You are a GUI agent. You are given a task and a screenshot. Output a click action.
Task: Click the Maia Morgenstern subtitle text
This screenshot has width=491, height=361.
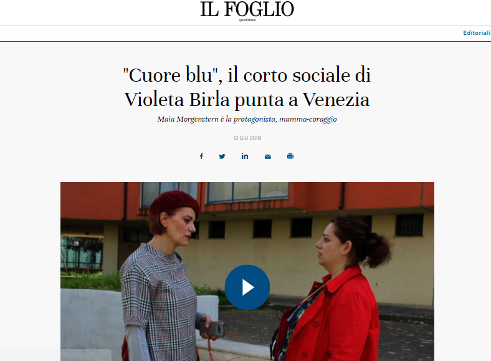click(247, 119)
